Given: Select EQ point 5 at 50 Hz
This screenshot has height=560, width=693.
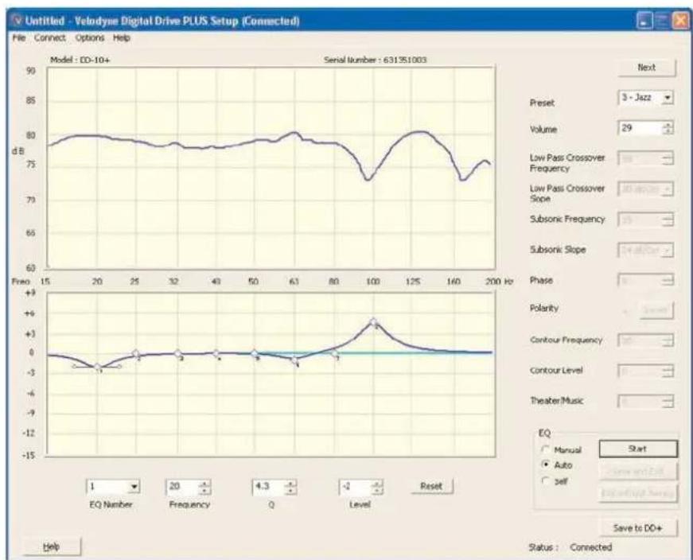Looking at the screenshot, I should 254,353.
